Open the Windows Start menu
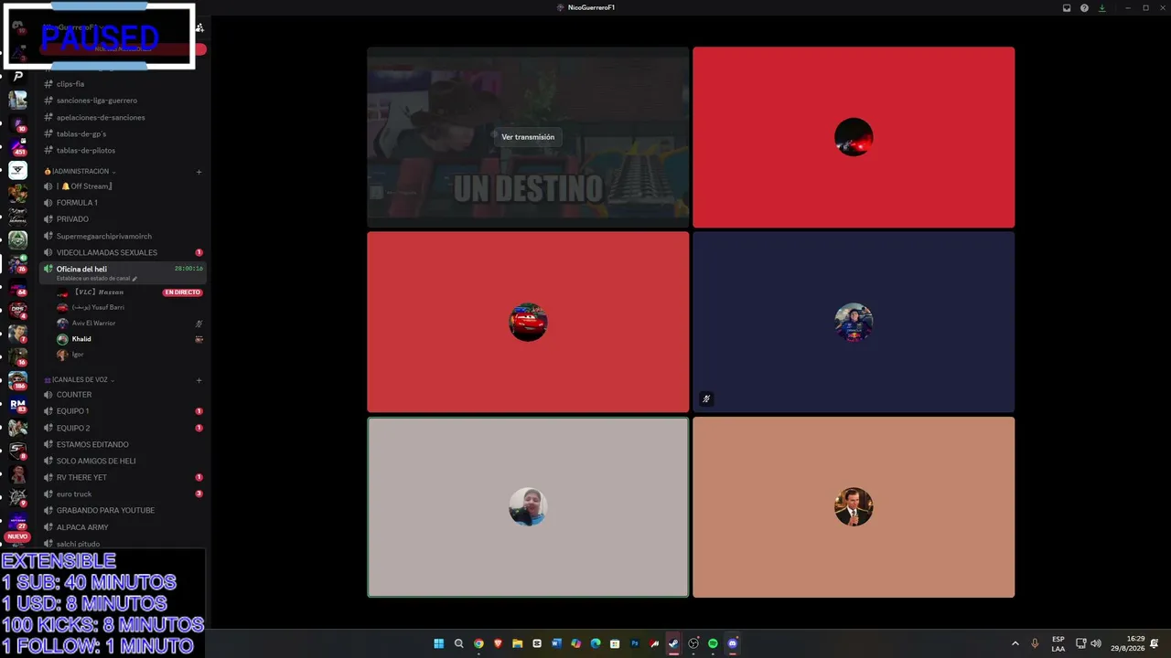The image size is (1171, 658). pos(439,643)
